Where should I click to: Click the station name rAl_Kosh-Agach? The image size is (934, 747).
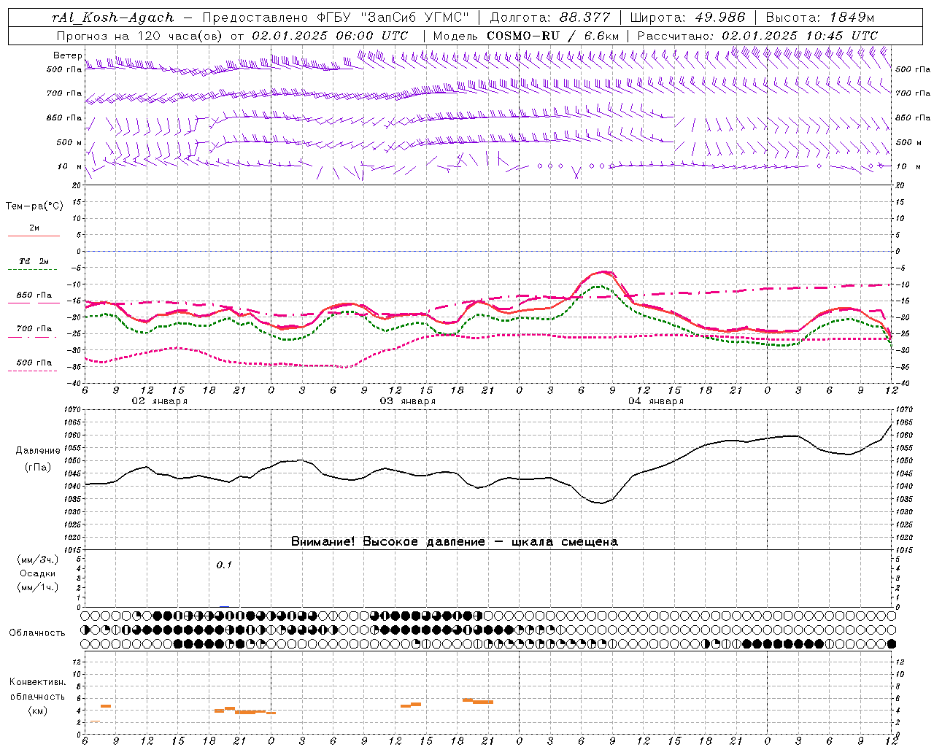click(x=114, y=18)
